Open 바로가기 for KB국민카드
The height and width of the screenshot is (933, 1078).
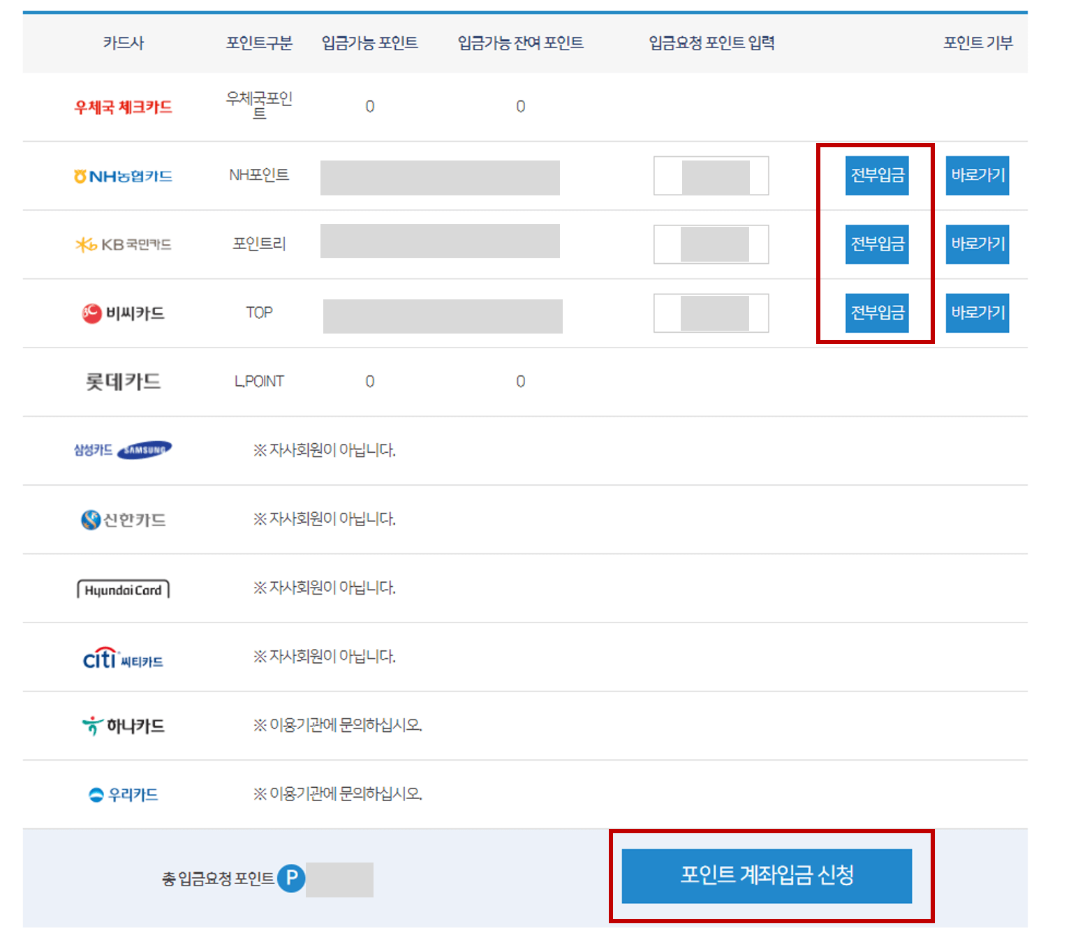pyautogui.click(x=977, y=244)
